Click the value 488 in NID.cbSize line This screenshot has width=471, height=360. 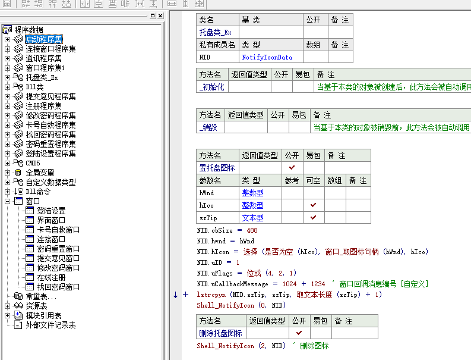[x=252, y=230]
